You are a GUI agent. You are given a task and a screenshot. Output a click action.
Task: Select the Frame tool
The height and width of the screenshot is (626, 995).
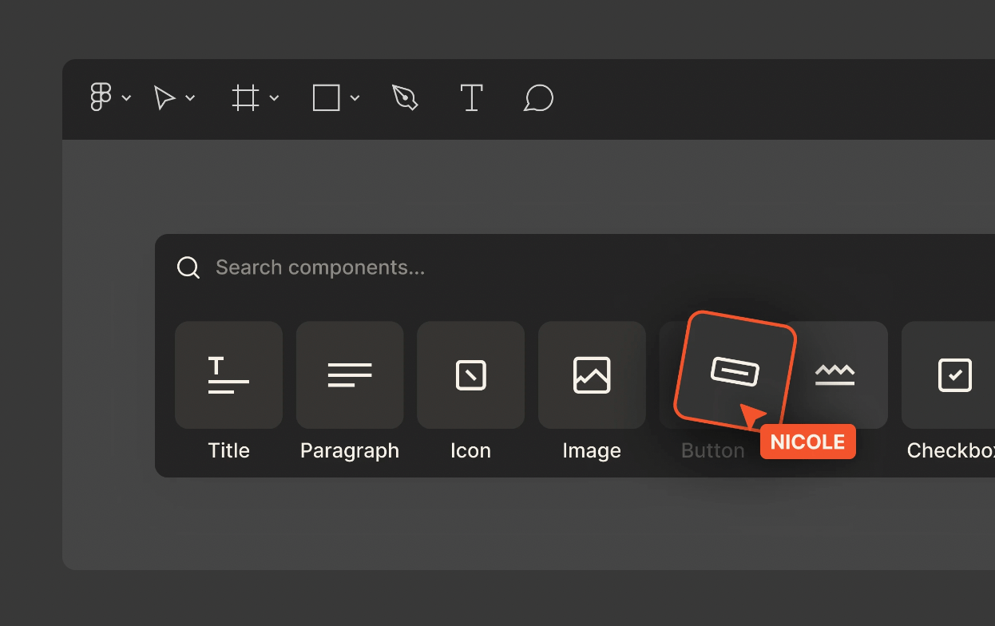[x=245, y=98]
